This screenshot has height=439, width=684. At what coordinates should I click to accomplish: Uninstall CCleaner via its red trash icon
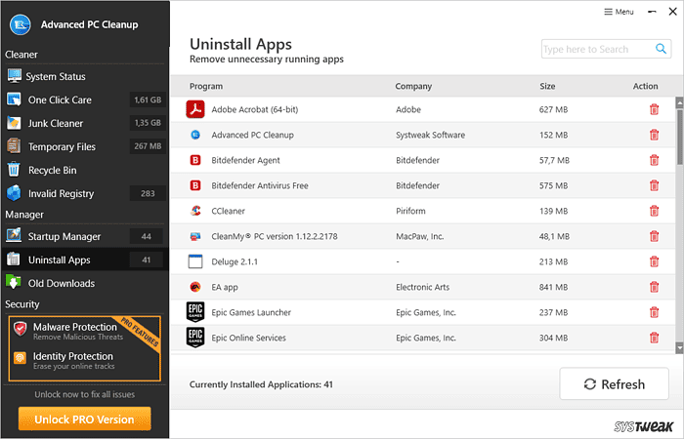click(x=654, y=211)
